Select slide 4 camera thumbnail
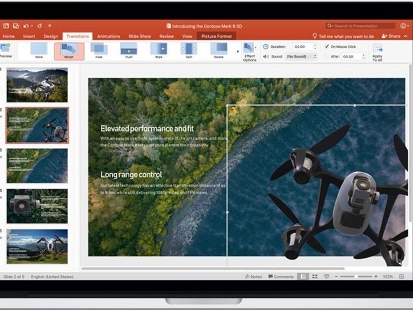This screenshot has height=310, width=413. coord(37,206)
